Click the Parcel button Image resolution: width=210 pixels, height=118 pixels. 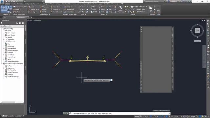pyautogui.click(x=32, y=7)
